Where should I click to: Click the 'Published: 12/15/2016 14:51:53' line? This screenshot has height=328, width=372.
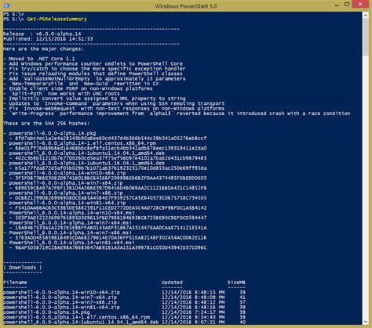[48, 39]
